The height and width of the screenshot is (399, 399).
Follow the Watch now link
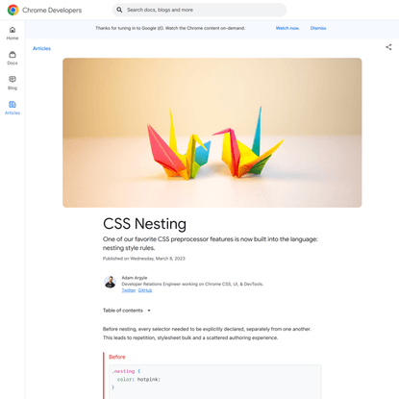[x=287, y=28]
